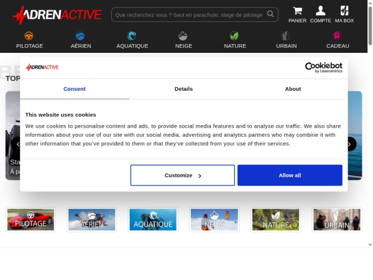Select the Cadeau gift icon
The height and width of the screenshot is (280, 373).
pyautogui.click(x=337, y=36)
